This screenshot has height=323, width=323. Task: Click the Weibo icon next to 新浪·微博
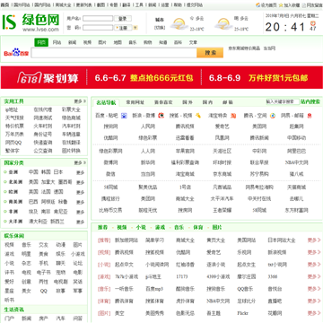(x=161, y=116)
